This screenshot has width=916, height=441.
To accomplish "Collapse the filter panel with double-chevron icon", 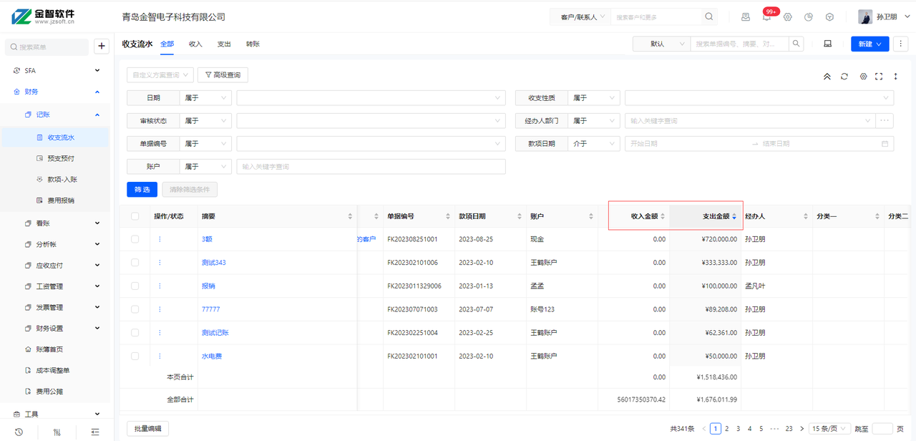I will pos(827,76).
